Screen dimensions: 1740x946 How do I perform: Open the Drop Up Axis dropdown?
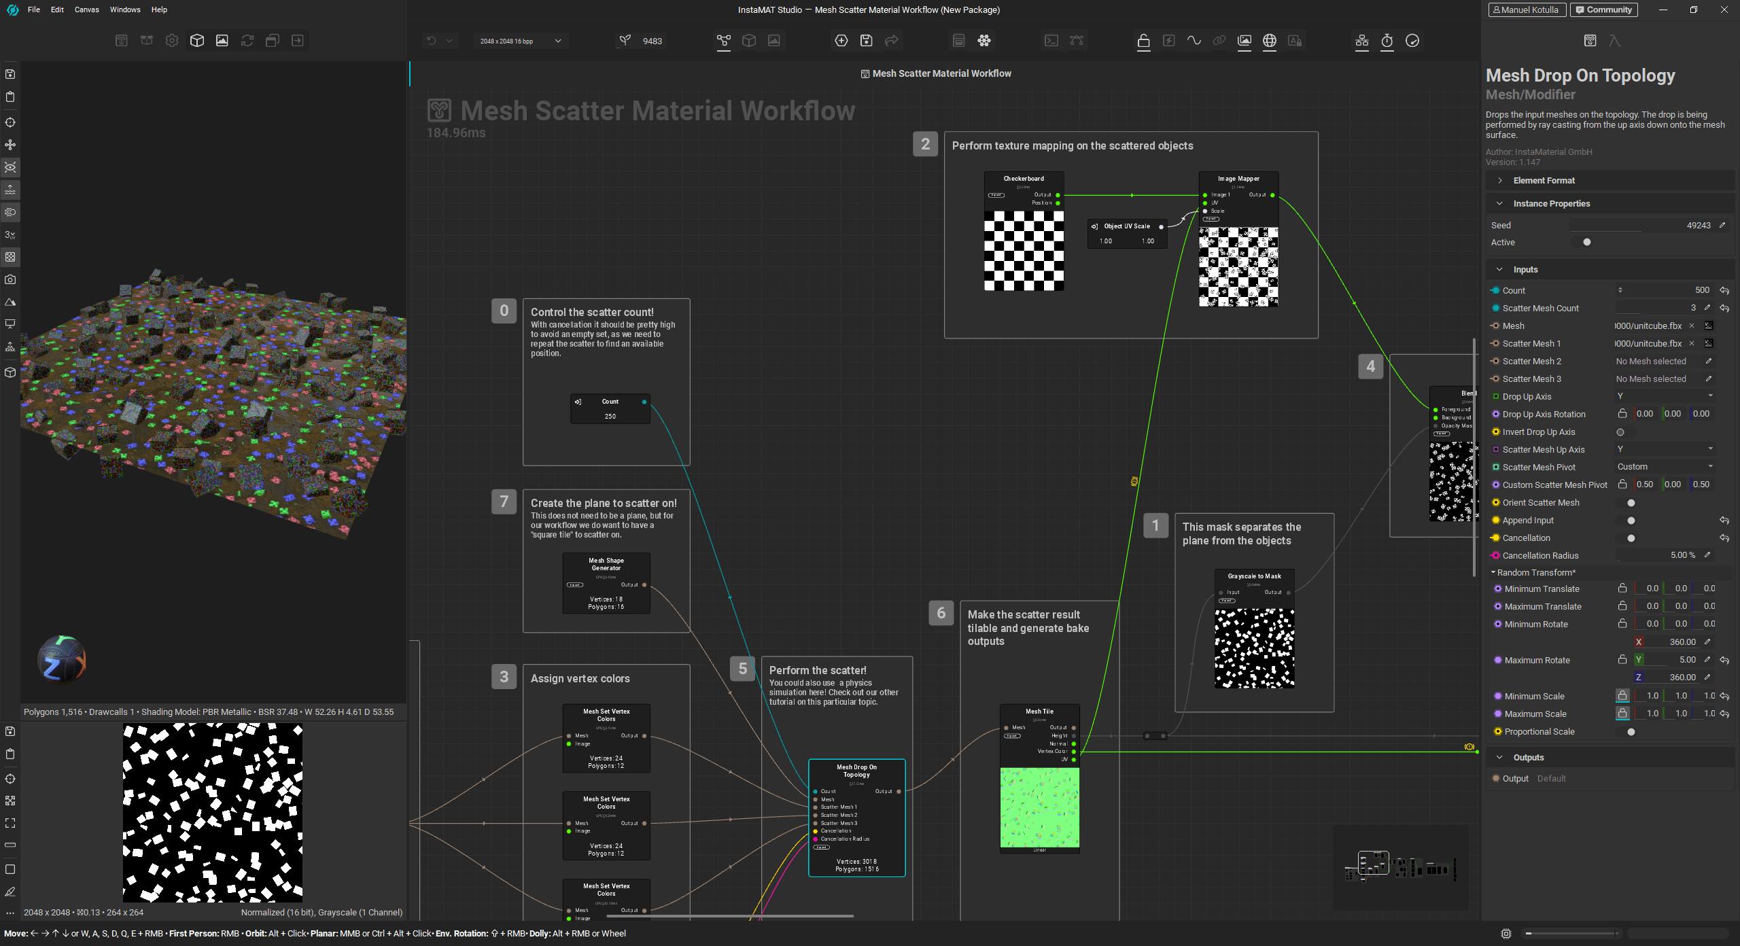coord(1665,396)
